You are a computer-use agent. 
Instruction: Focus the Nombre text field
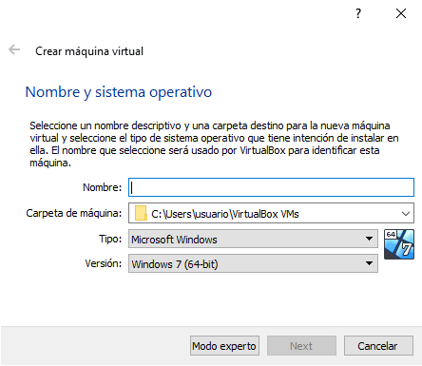pyautogui.click(x=271, y=187)
